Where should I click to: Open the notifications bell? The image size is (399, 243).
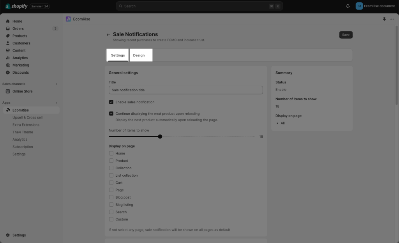pos(348,6)
